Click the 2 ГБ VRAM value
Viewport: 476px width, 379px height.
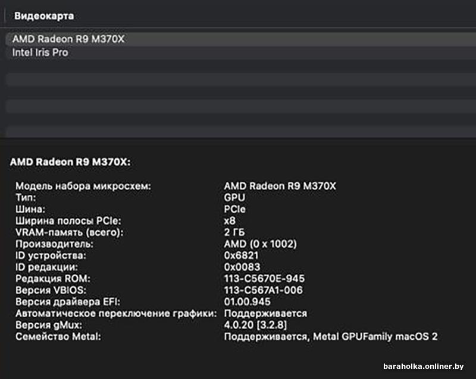point(234,232)
